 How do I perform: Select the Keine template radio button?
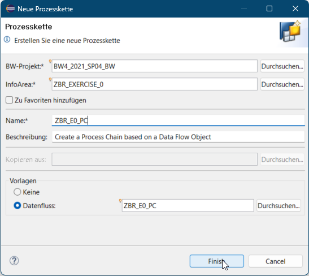(18, 192)
